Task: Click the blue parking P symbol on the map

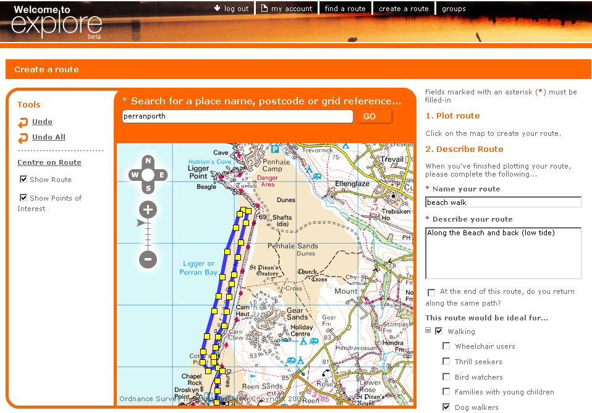Action: click(275, 149)
